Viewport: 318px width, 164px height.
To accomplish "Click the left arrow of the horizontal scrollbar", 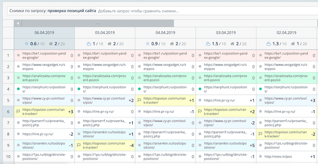I will (18, 23).
